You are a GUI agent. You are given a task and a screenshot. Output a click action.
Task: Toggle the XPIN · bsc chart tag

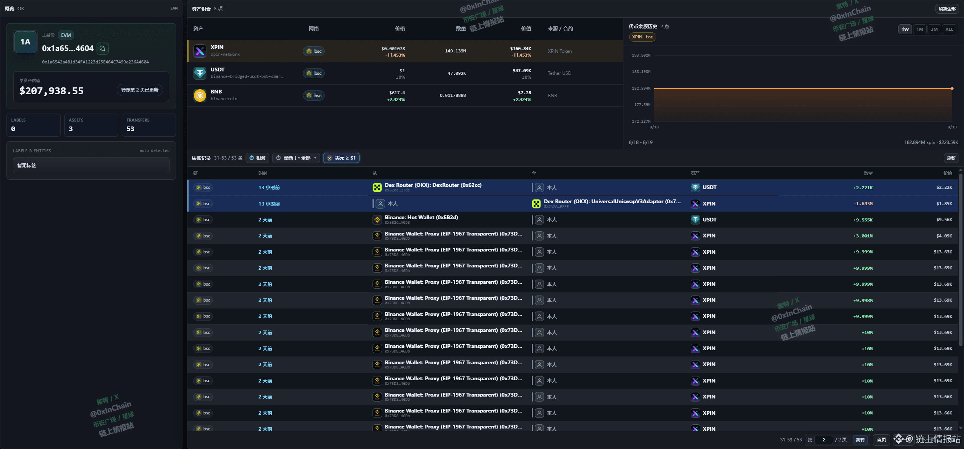click(x=642, y=37)
